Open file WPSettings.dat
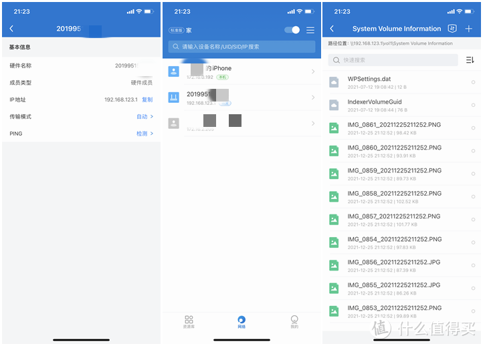Image resolution: width=483 pixels, height=346 pixels. click(369, 79)
